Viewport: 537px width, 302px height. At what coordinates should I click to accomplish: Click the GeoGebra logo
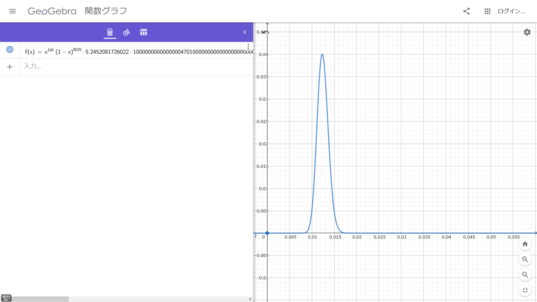pyautogui.click(x=52, y=11)
